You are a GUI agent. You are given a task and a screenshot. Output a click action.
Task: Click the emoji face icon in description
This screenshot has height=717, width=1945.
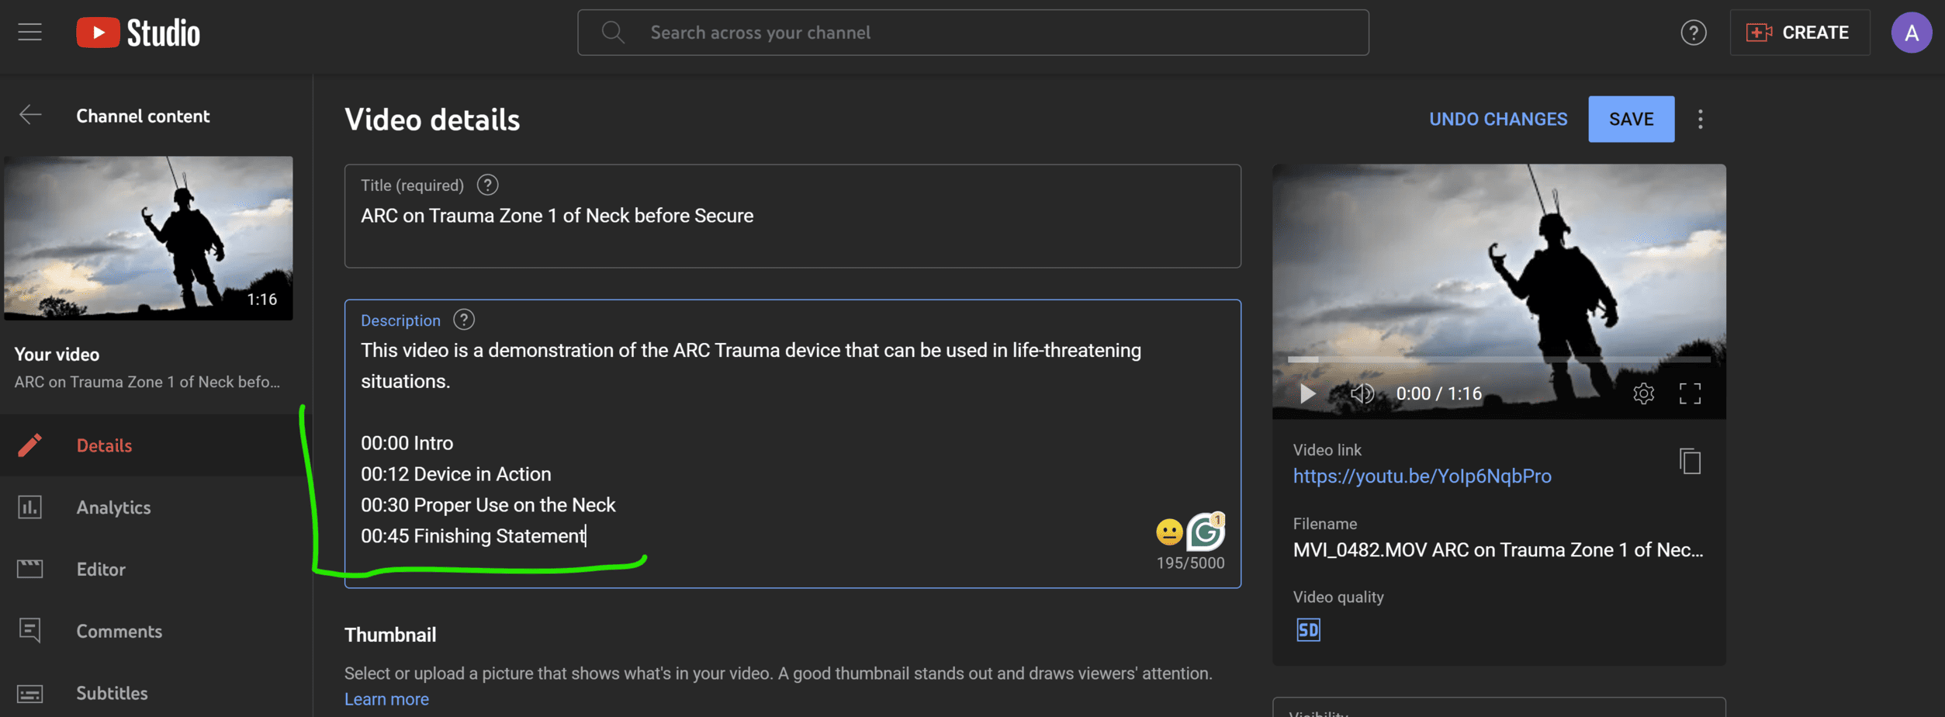point(1168,532)
